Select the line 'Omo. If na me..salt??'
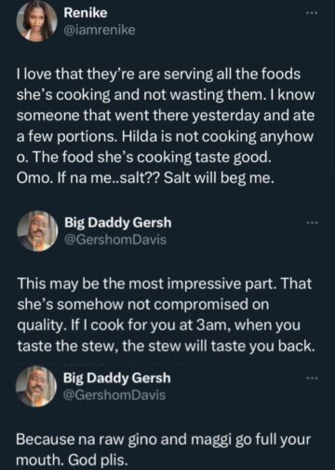This screenshot has width=335, height=470. (x=87, y=178)
